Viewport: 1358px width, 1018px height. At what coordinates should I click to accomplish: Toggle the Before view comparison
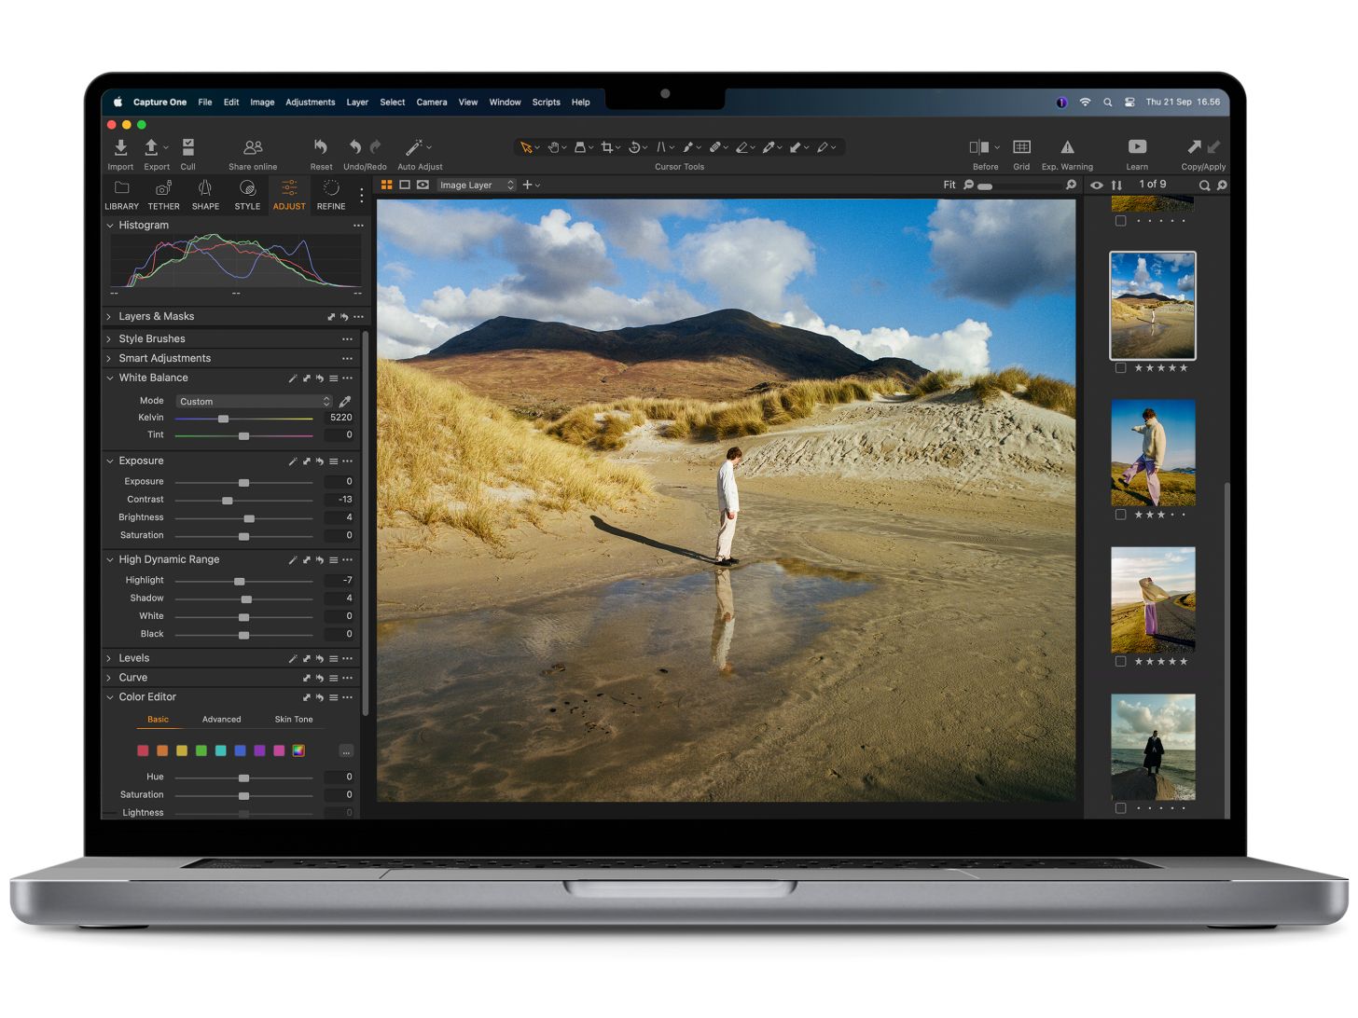[979, 147]
